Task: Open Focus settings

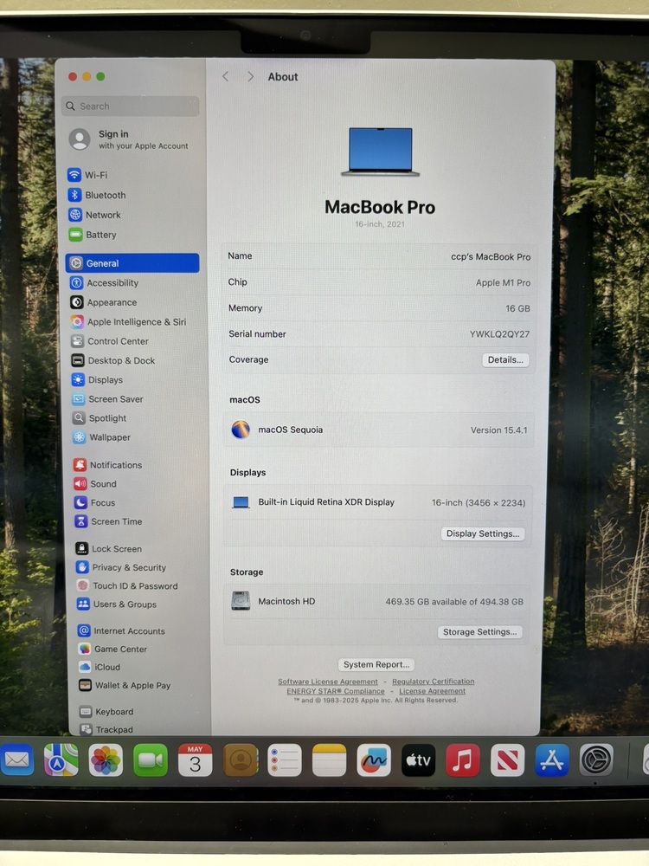Action: tap(95, 502)
